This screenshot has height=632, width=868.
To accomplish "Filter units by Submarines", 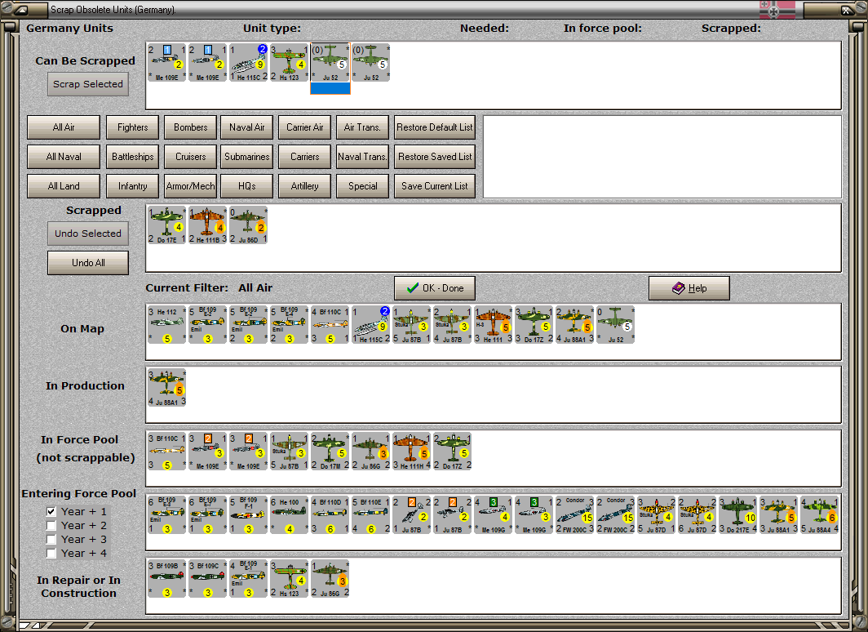I will [247, 157].
